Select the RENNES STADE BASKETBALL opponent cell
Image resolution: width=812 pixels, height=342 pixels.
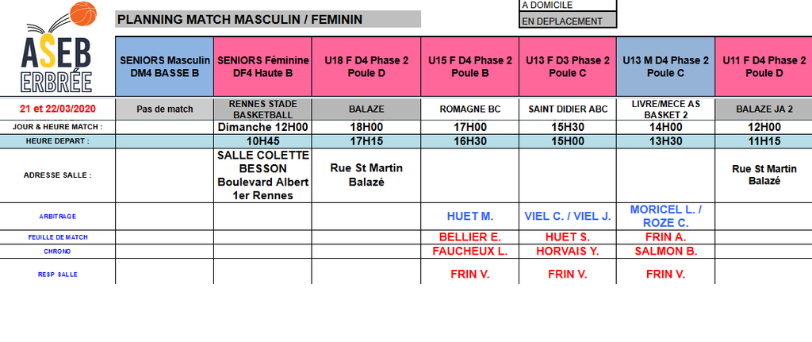point(262,109)
